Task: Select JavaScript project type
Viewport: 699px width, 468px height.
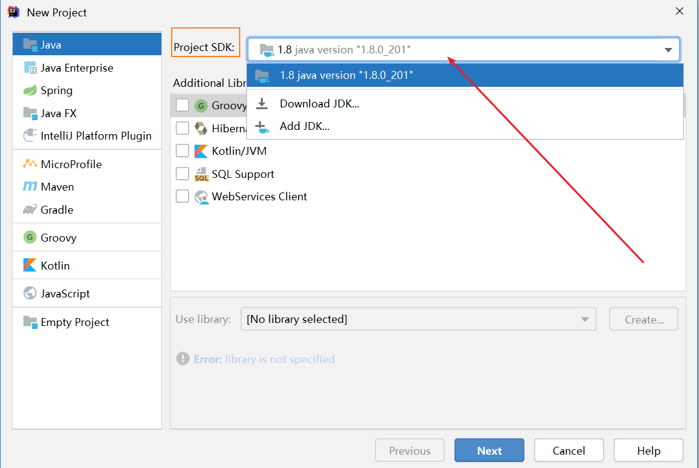Action: coord(87,293)
